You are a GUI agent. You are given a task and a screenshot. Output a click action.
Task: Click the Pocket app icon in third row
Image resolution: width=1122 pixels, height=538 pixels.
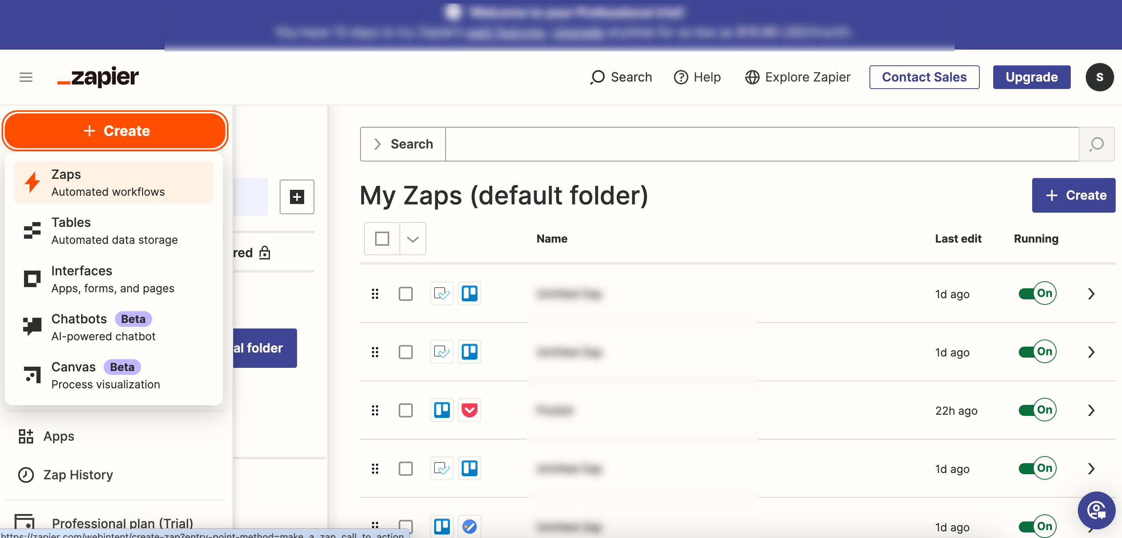[469, 410]
